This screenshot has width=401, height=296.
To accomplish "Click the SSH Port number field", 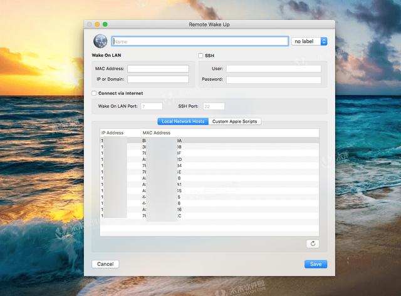I will click(x=214, y=106).
